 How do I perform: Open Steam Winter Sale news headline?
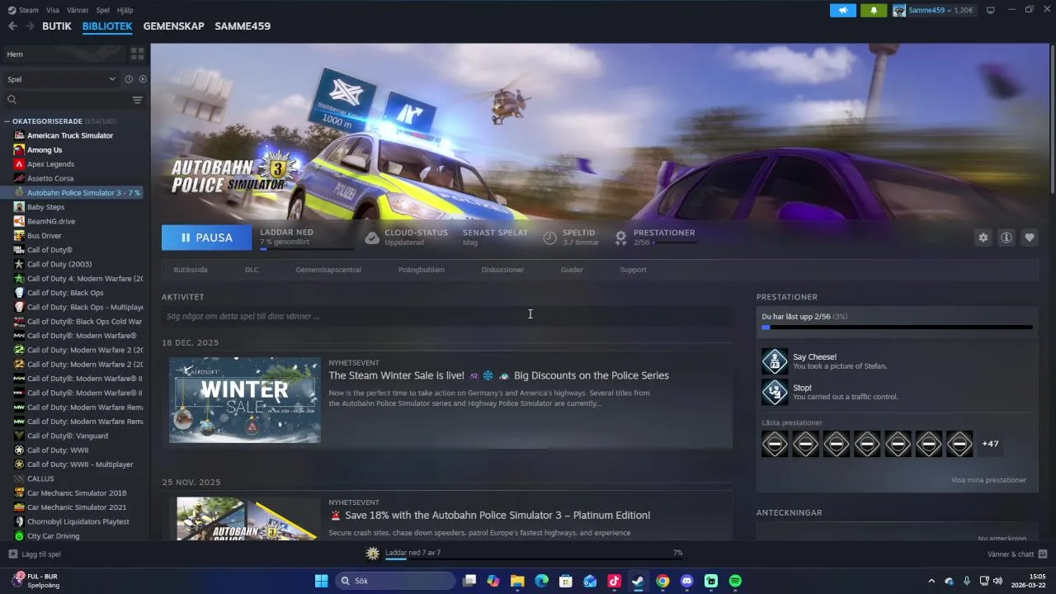coord(498,375)
